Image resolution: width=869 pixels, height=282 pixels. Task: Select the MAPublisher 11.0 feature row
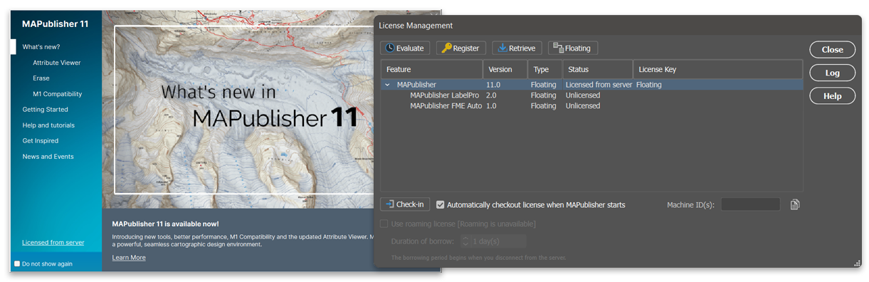(x=591, y=85)
